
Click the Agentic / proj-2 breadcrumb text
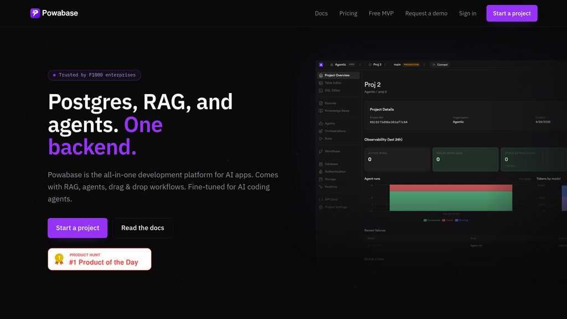pos(375,92)
